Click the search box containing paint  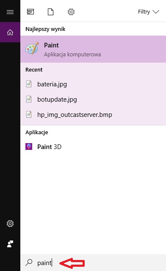click(x=93, y=263)
